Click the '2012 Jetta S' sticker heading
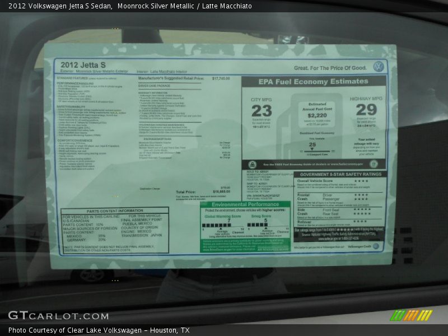This screenshot has height=336, width=448. click(83, 65)
